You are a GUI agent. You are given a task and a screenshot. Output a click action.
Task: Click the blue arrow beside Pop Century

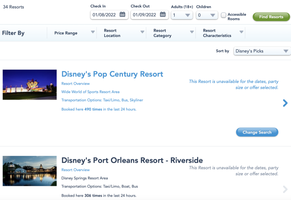pos(285,103)
